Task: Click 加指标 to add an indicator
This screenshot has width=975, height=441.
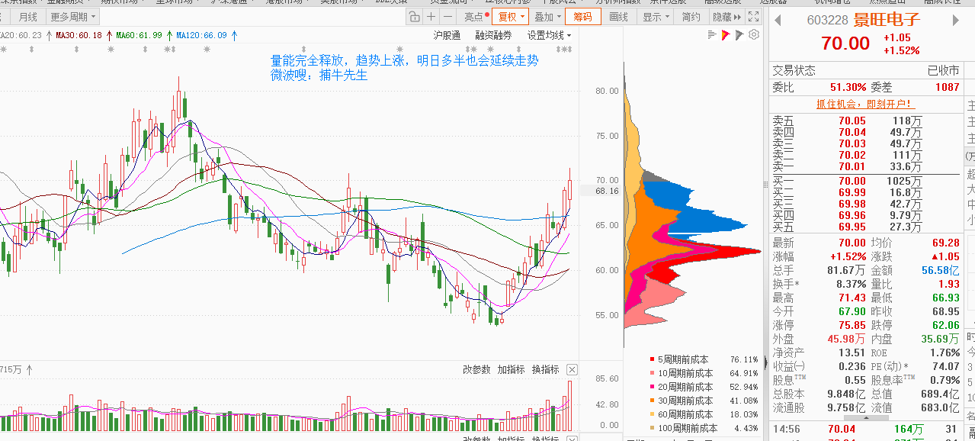Action: [511, 369]
